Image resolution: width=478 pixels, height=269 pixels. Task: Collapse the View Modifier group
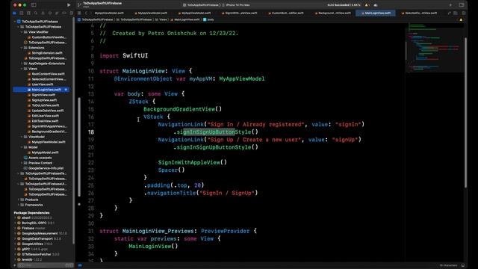[22, 32]
